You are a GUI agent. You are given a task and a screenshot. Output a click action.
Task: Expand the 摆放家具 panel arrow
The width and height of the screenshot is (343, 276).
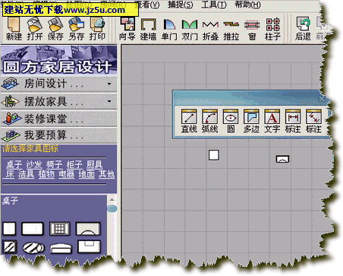[109, 101]
